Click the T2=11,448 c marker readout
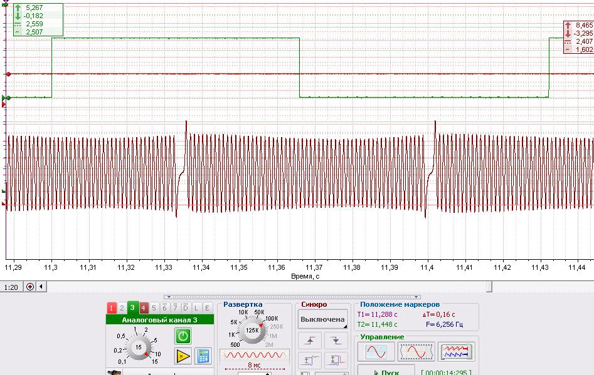Viewport: 594px width, 375px height. pyautogui.click(x=378, y=324)
